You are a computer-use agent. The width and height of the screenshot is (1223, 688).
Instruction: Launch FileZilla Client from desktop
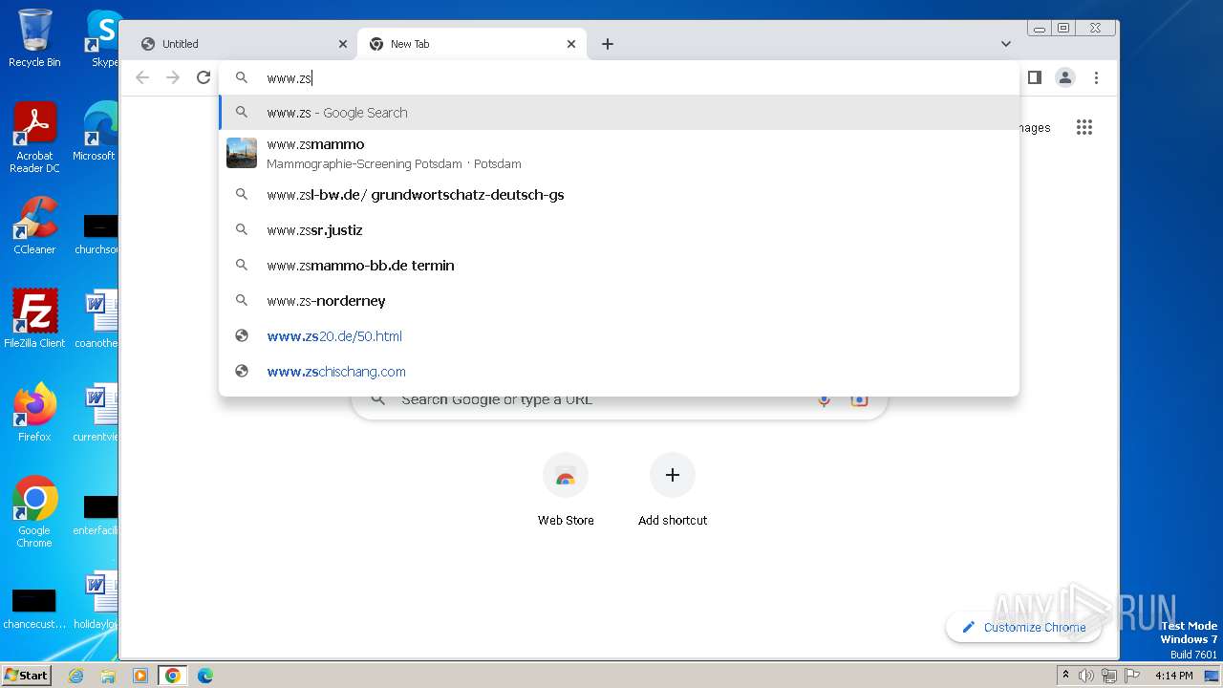(34, 319)
